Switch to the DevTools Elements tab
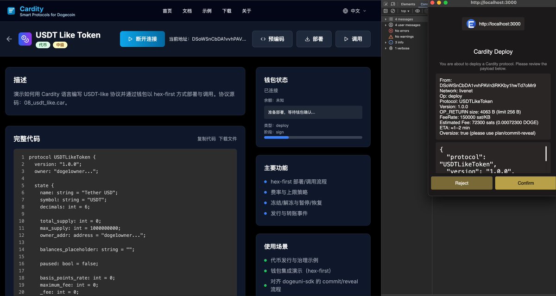The width and height of the screenshot is (556, 296). 408,4
